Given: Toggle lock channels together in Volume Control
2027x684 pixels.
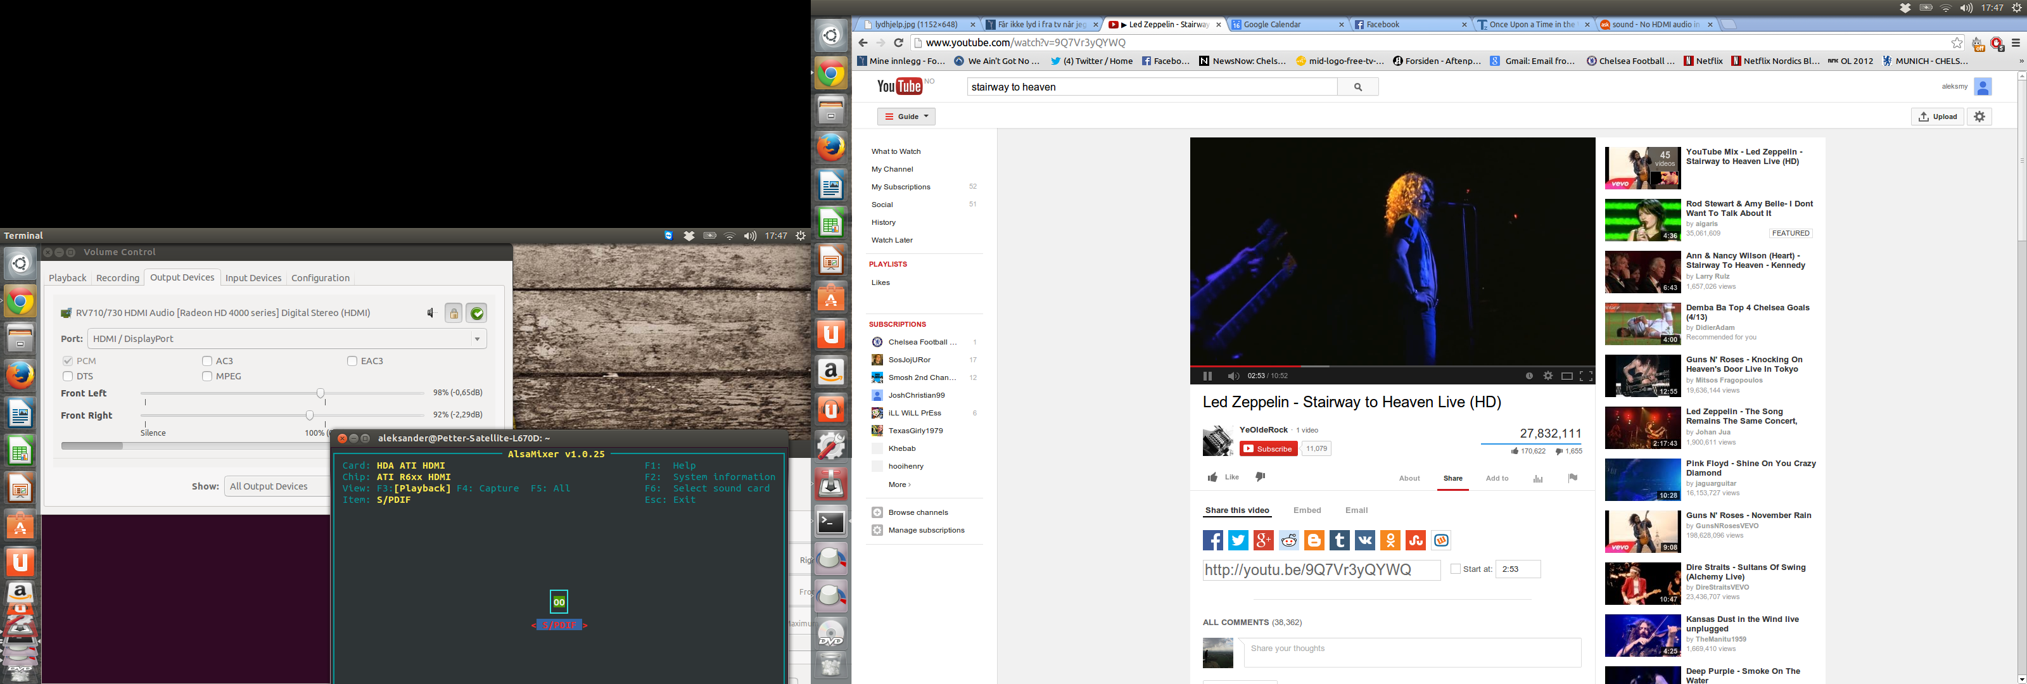Looking at the screenshot, I should (454, 313).
